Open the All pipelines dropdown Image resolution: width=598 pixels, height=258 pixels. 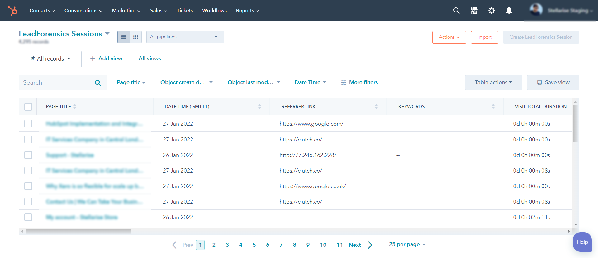(185, 37)
